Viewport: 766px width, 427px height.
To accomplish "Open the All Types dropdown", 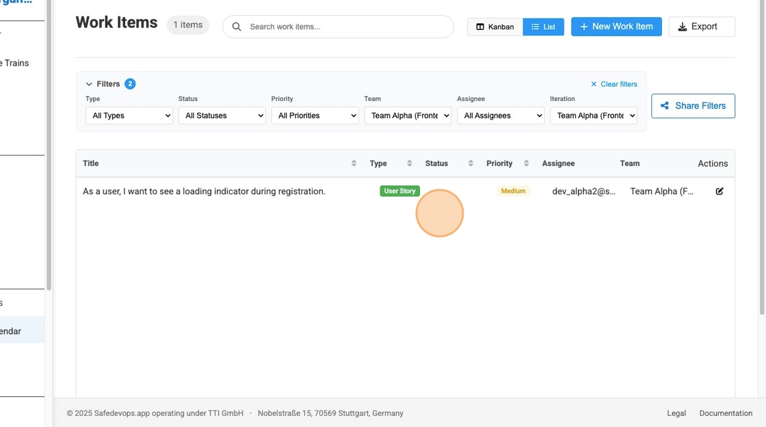I will tap(129, 115).
